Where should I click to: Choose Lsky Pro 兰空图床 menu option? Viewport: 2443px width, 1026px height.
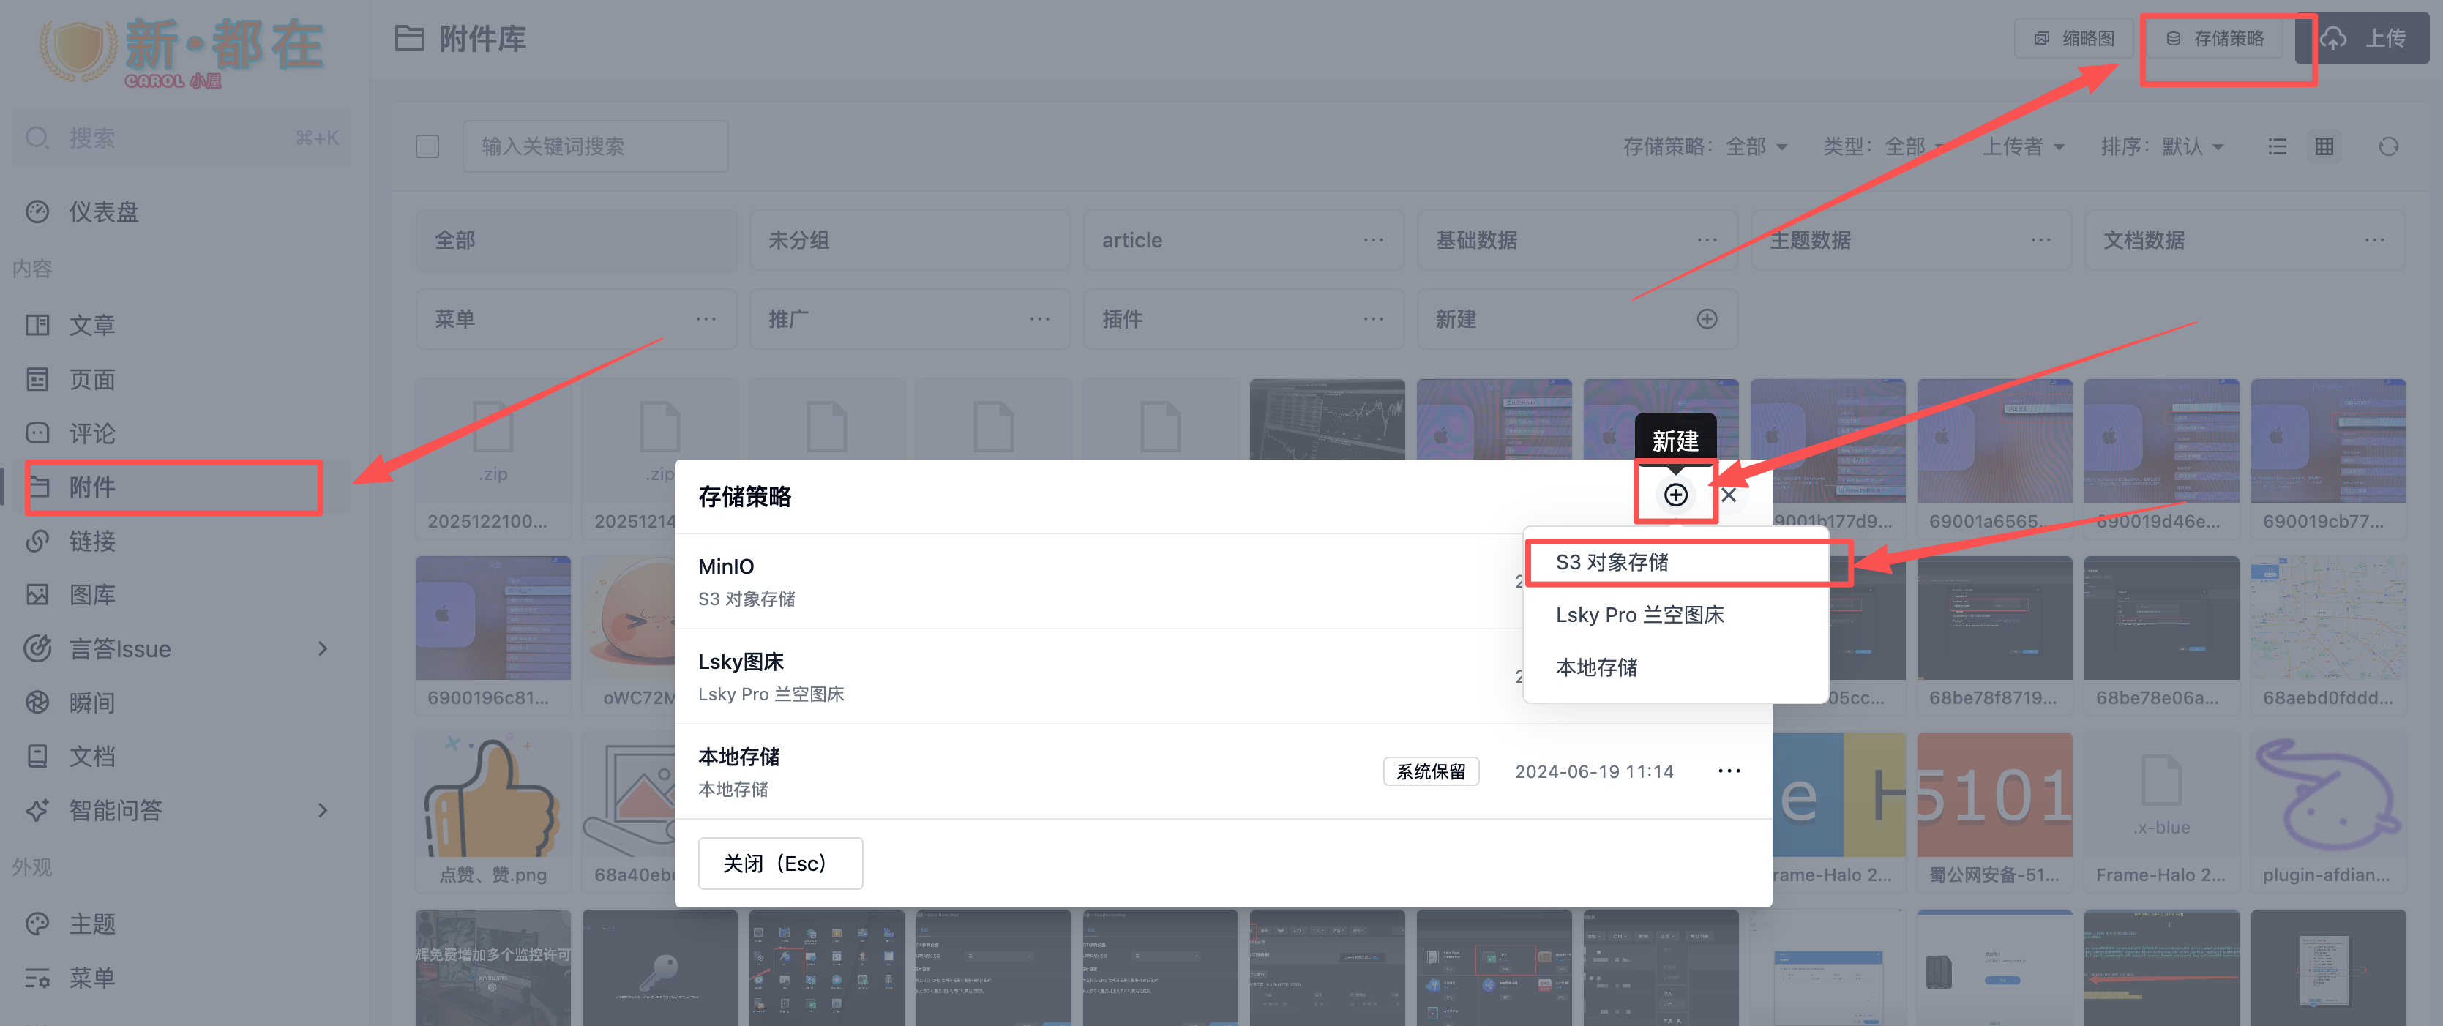[x=1639, y=615]
